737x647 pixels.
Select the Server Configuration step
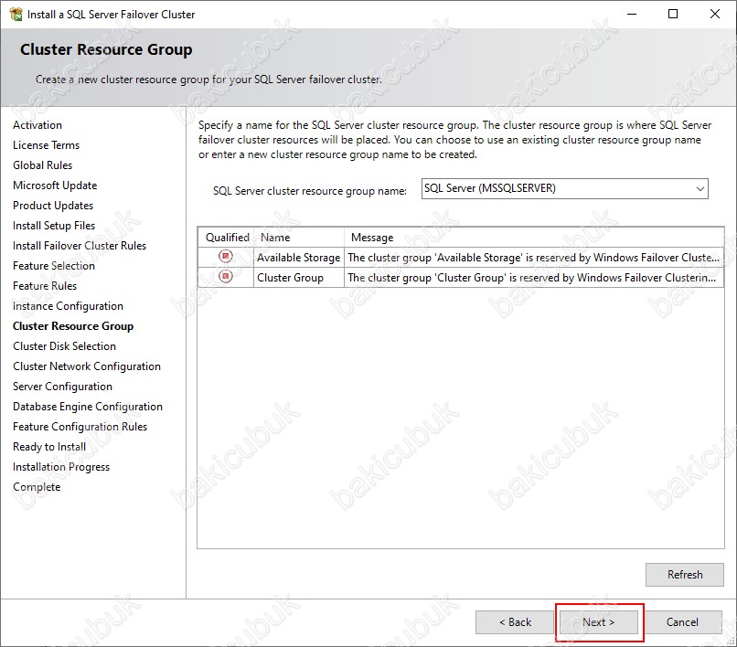tap(62, 387)
